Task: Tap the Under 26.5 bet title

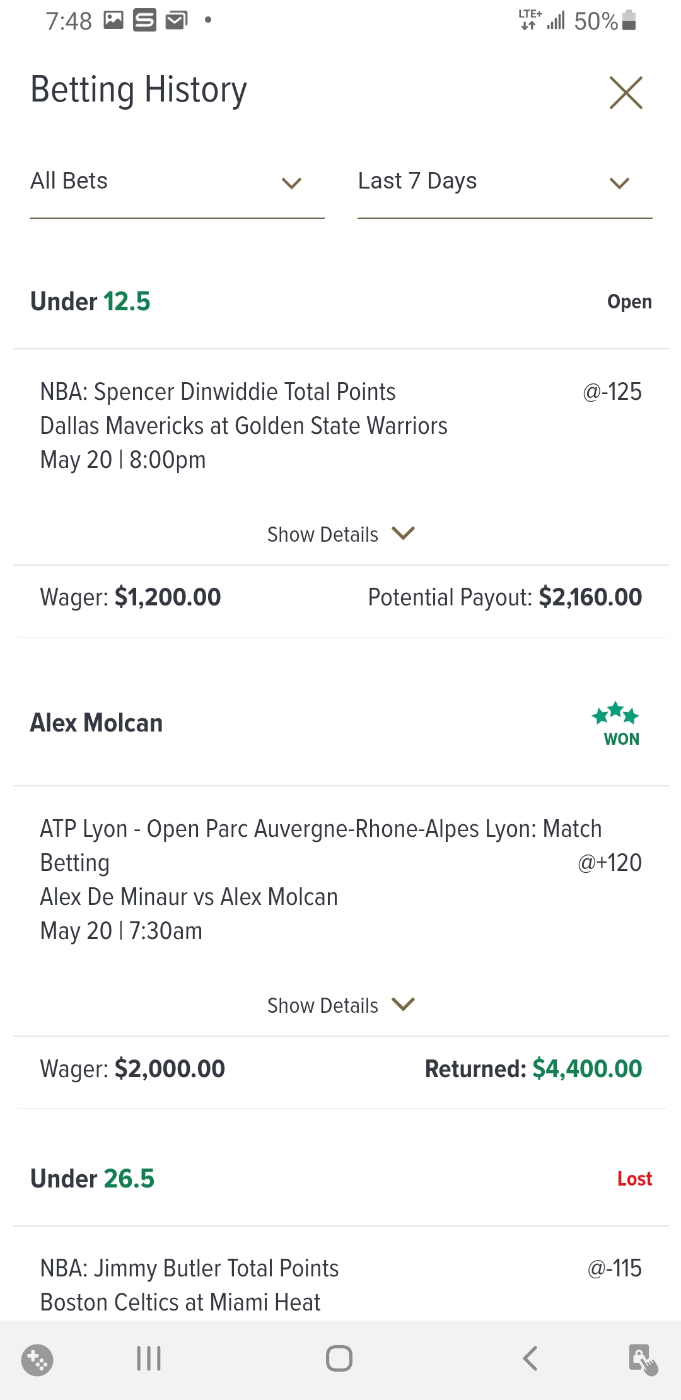Action: tap(93, 1179)
